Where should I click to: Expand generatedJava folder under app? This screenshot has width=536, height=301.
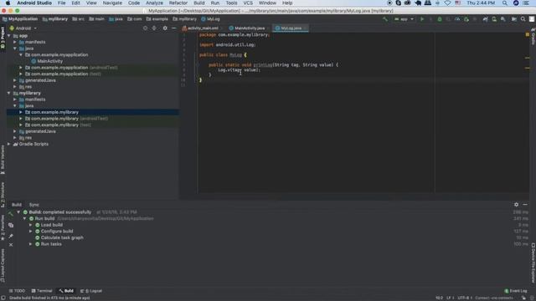tap(15, 80)
